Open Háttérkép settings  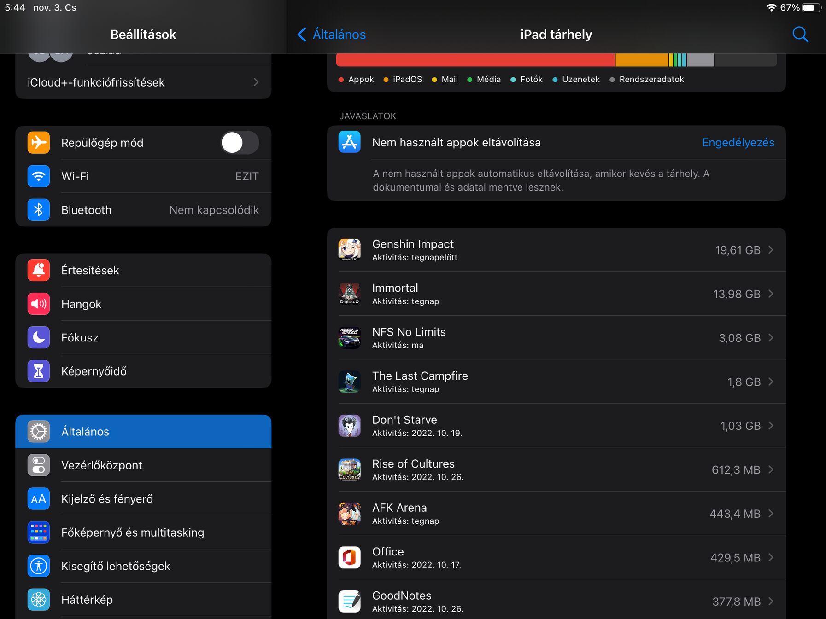point(143,600)
